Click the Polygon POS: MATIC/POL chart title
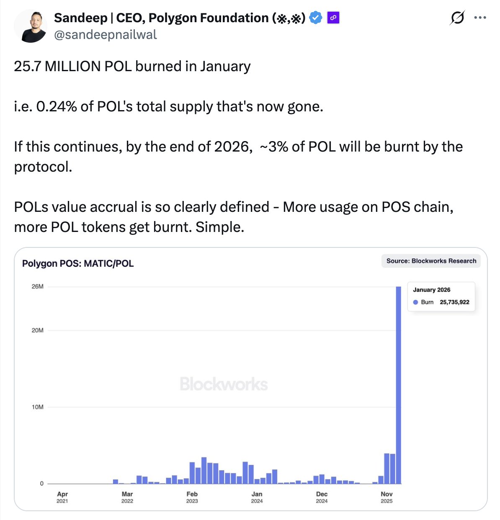 click(x=78, y=264)
